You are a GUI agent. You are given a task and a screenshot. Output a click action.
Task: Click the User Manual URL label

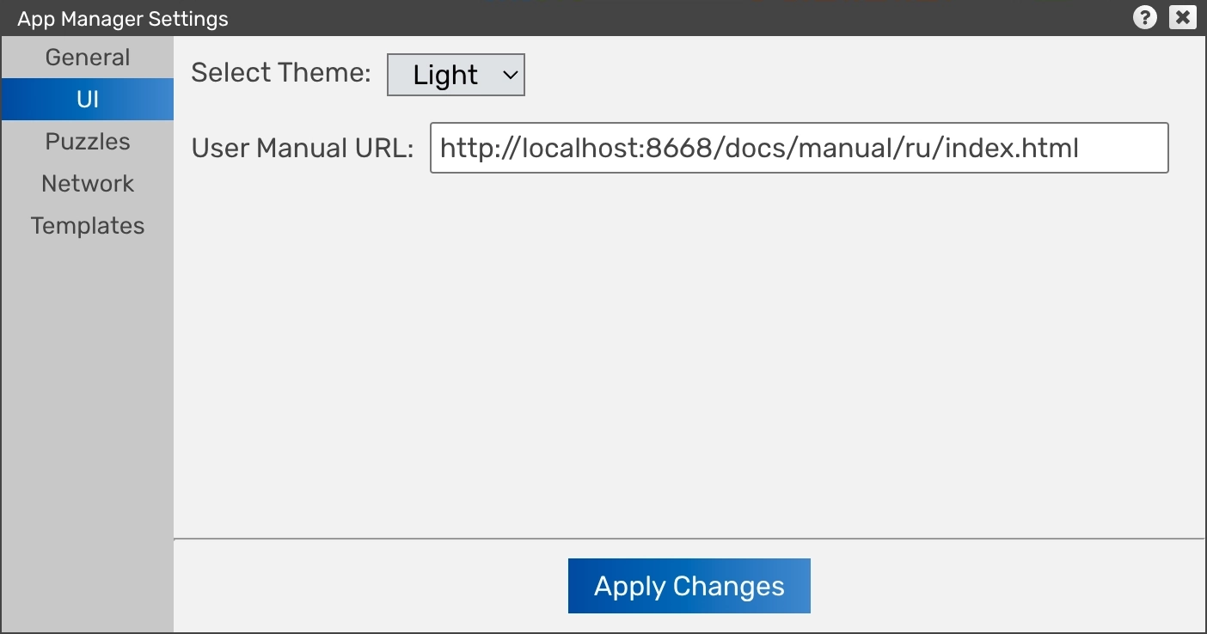click(x=302, y=149)
